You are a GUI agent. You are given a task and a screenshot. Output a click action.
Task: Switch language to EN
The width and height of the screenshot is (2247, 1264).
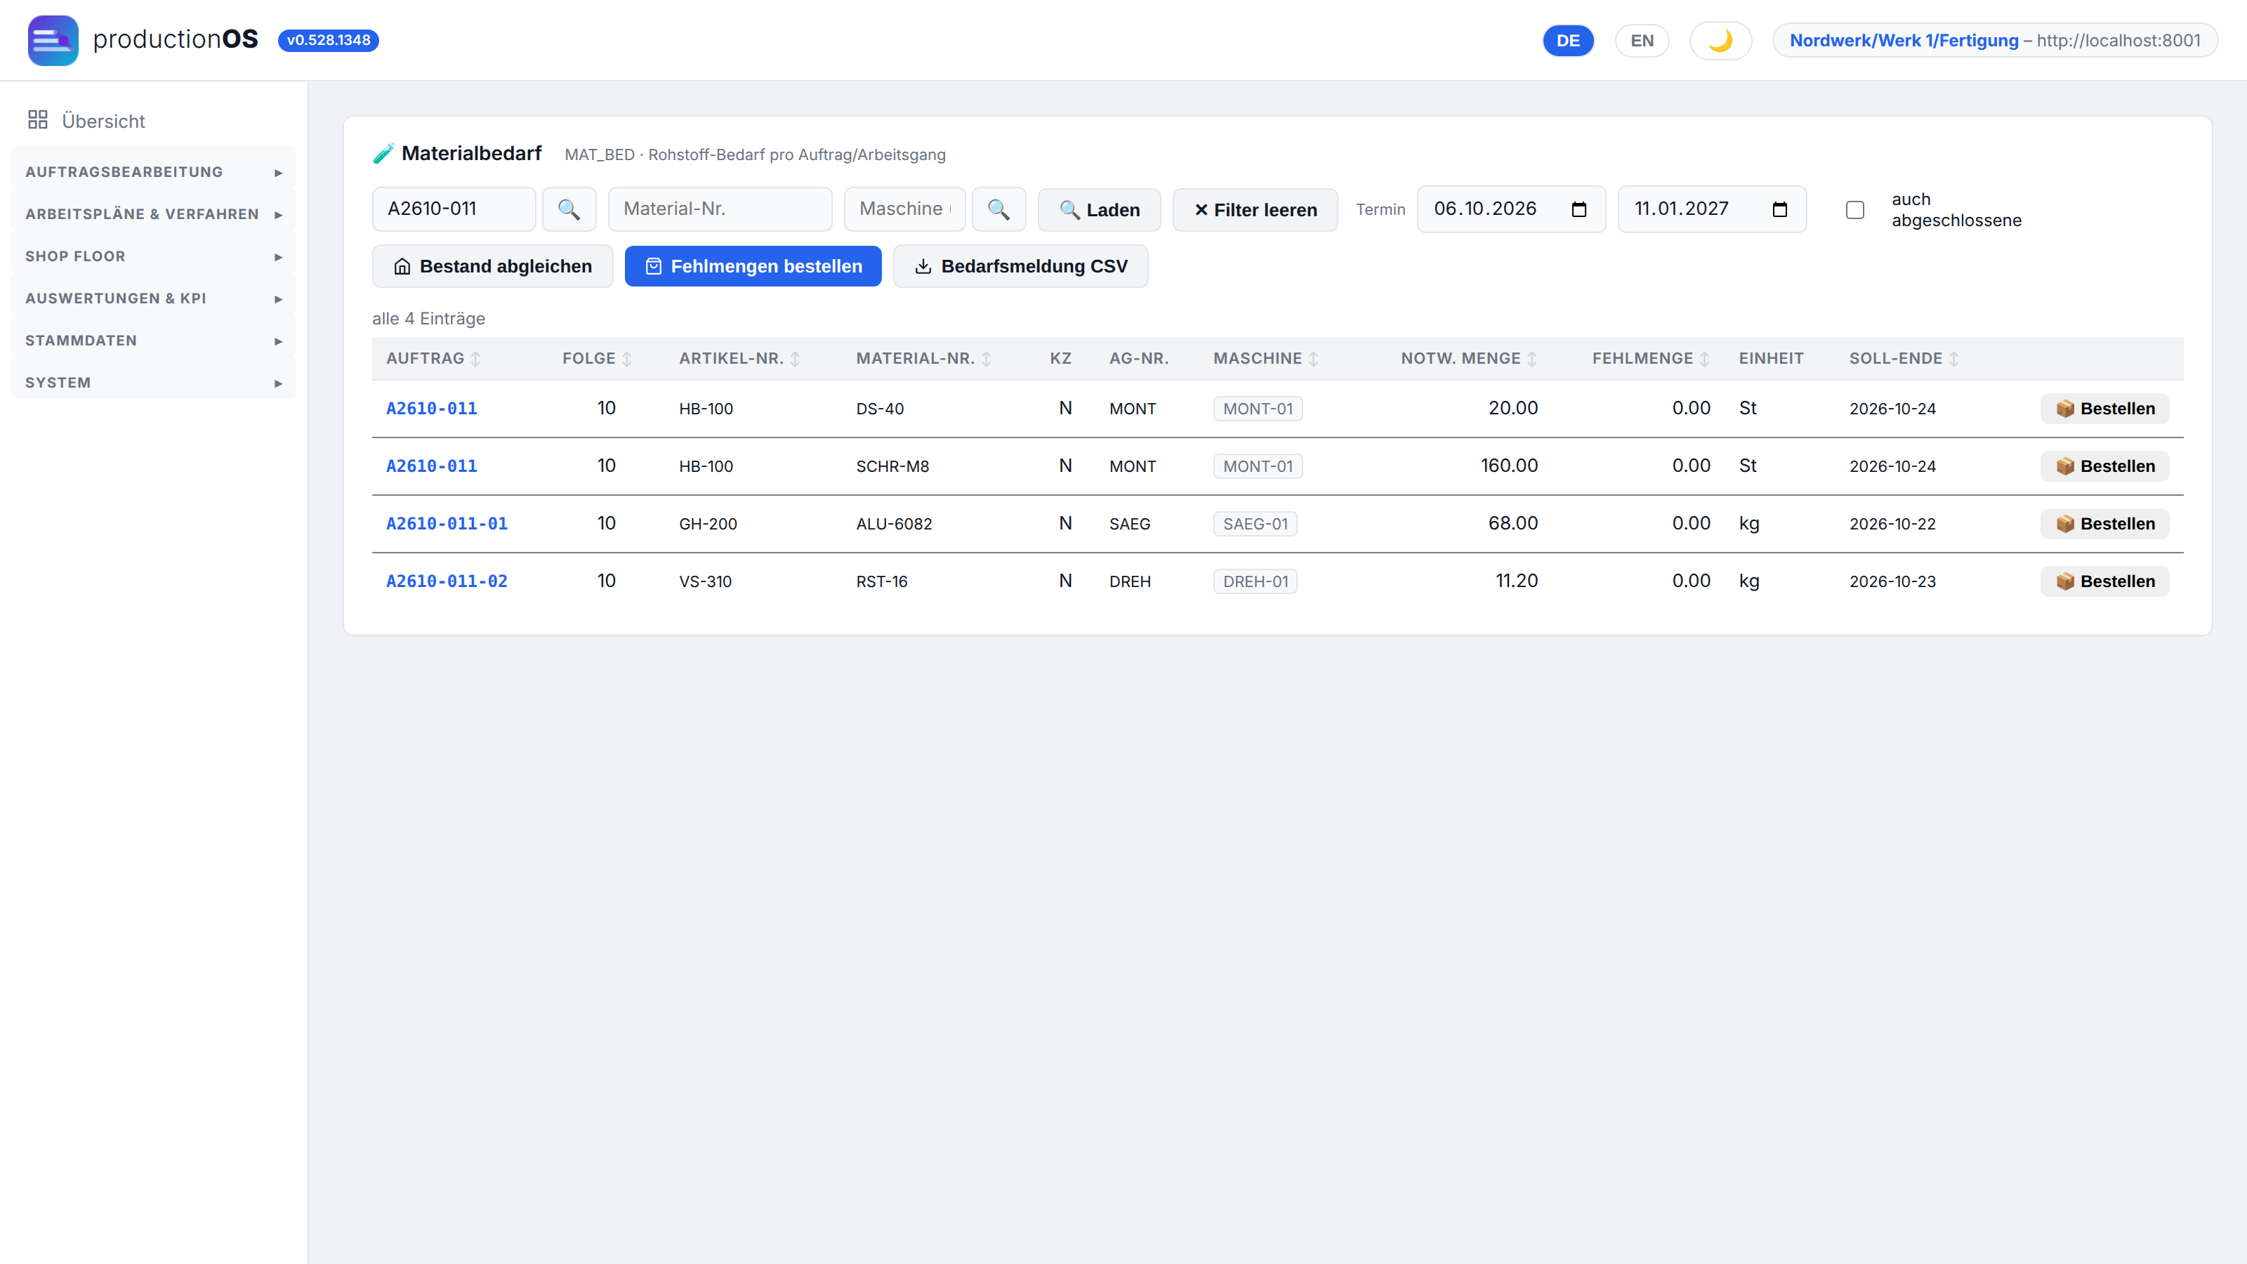point(1642,41)
